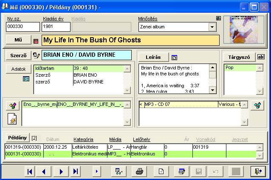Click the Szerző button
Image resolution: width=271 pixels, height=180 pixels.
tap(18, 55)
